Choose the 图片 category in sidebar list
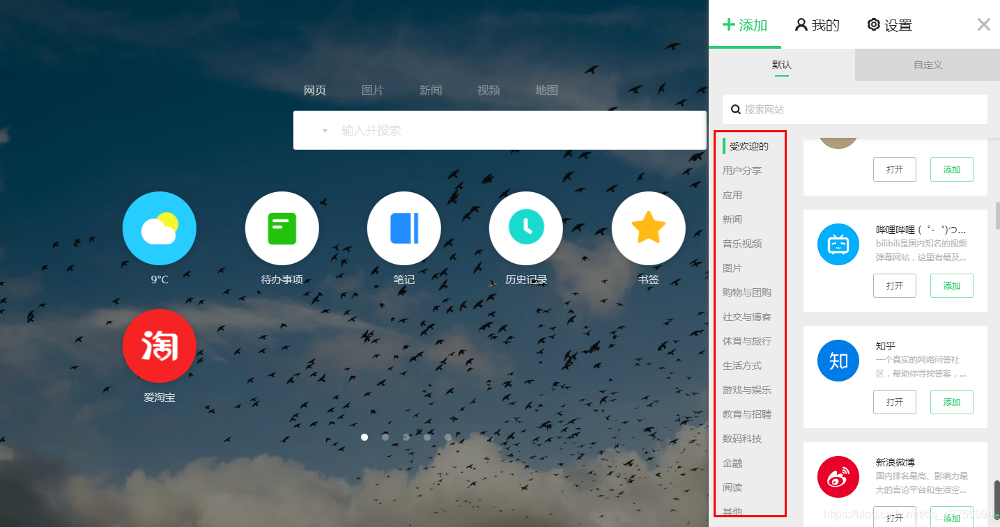This screenshot has height=527, width=1000. [x=732, y=268]
